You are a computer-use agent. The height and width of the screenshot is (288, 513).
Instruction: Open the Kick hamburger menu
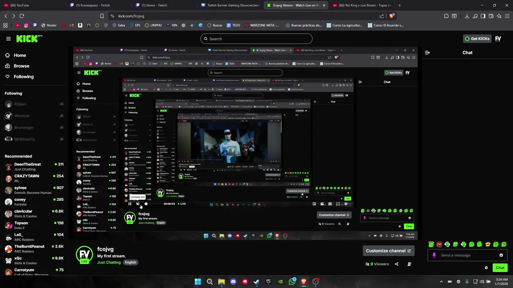coord(8,39)
